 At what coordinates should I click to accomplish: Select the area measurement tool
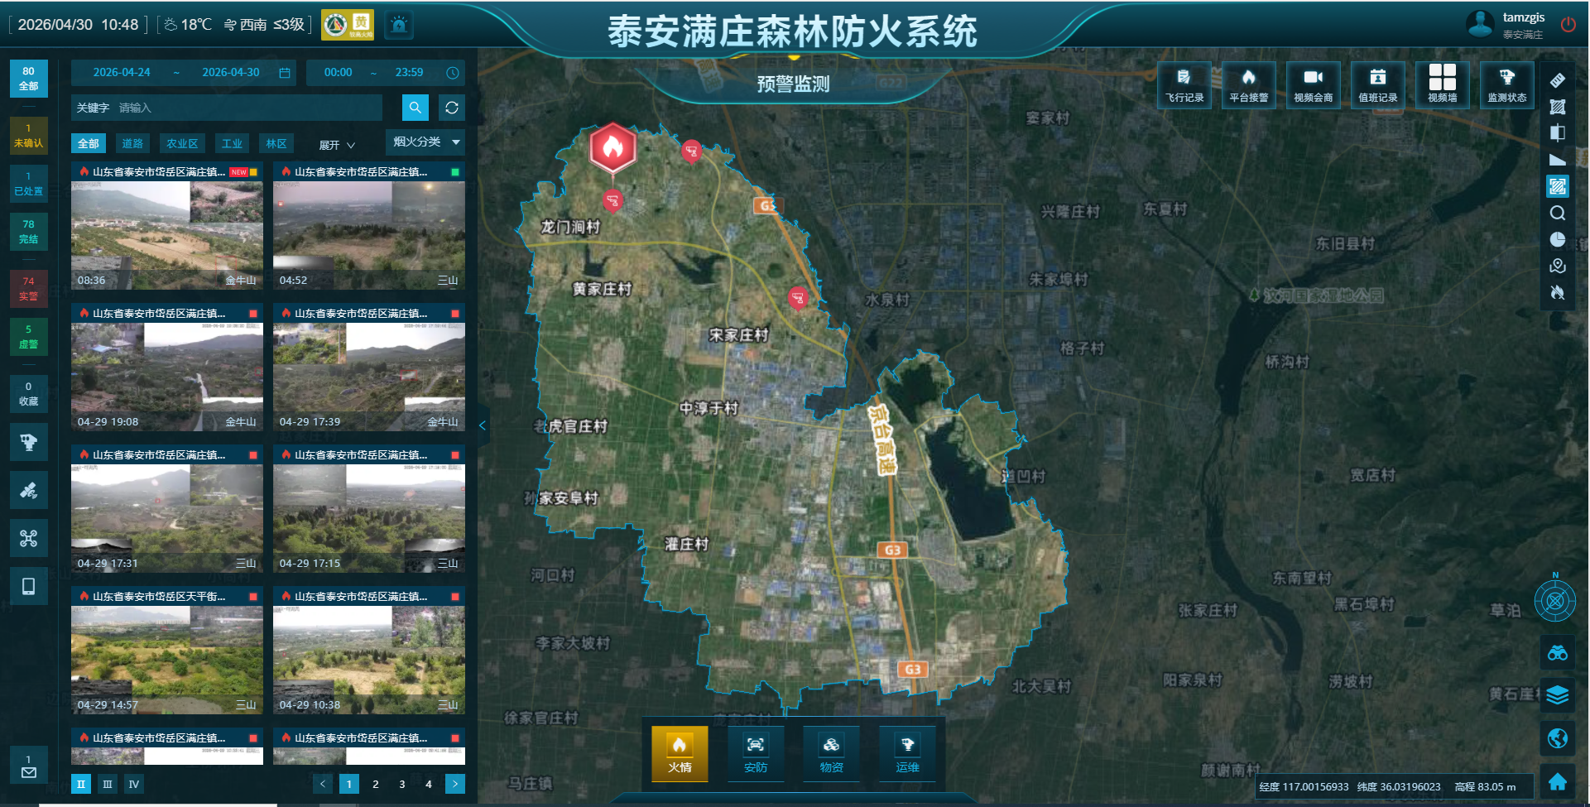[x=1557, y=107]
